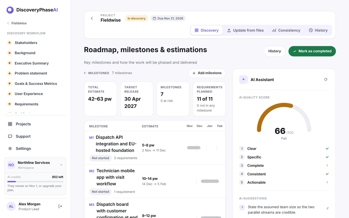Click the Projects grid icon in the sidebar

(10, 124)
